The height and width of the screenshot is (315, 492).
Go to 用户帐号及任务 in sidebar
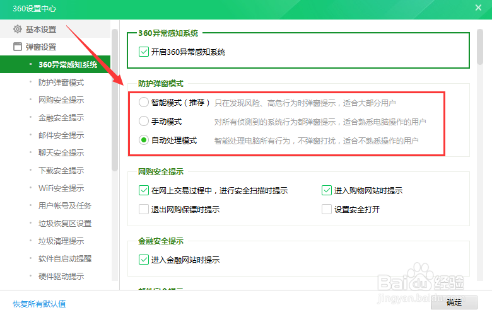[x=64, y=205]
